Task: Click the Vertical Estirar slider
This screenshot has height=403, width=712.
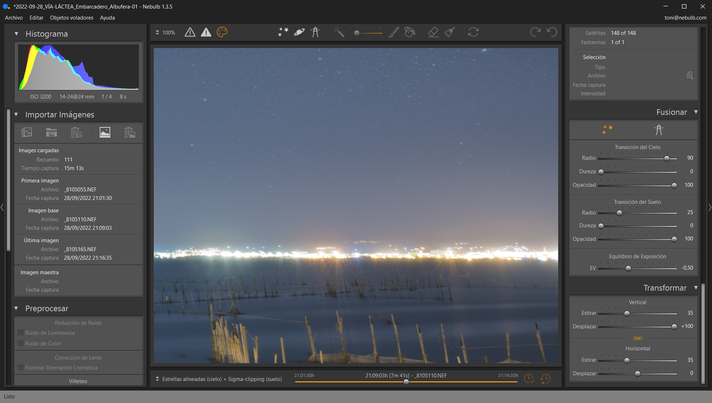Action: click(x=637, y=314)
